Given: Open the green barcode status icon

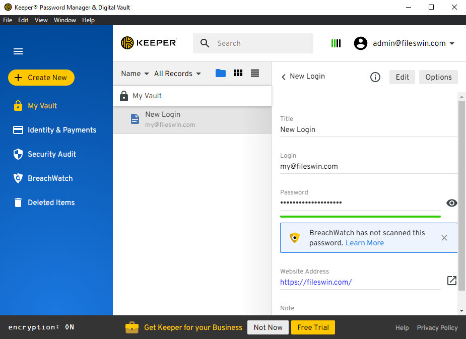Looking at the screenshot, I should pos(336,43).
